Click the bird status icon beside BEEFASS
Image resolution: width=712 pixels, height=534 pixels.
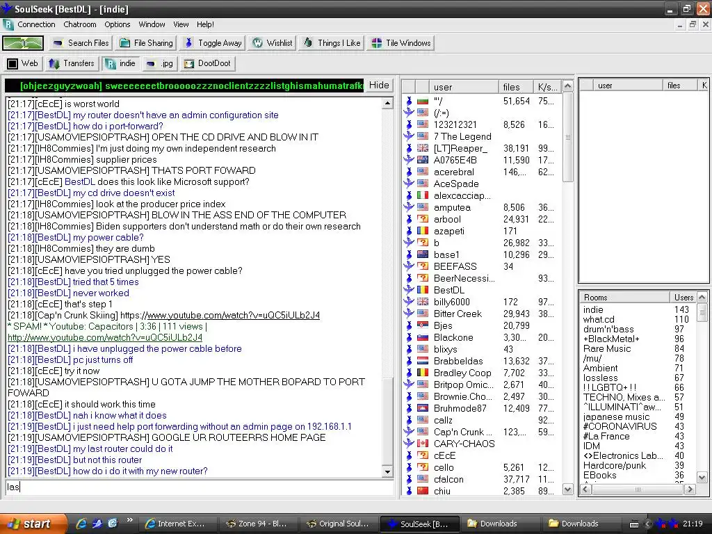pos(409,266)
